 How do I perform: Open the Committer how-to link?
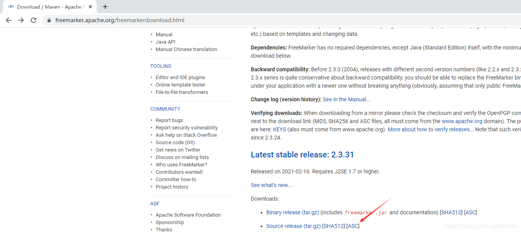point(176,179)
